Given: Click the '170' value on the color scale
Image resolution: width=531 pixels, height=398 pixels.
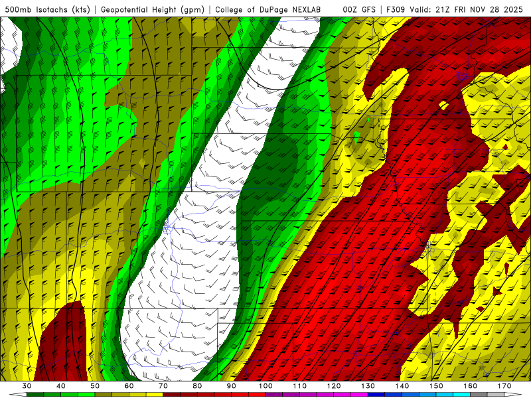Looking at the screenshot, I should 504,386.
